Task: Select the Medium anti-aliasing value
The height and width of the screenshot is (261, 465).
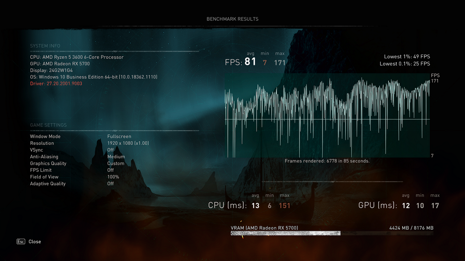Action: [x=116, y=157]
